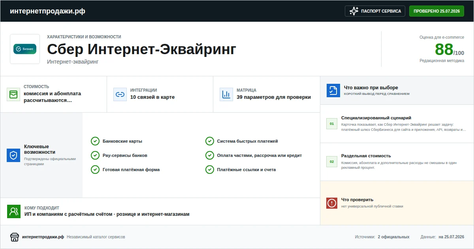The height and width of the screenshot is (249, 474).
Task: Click the users icon by КОМУ ПОДХОДИТ
Action: [x=14, y=211]
